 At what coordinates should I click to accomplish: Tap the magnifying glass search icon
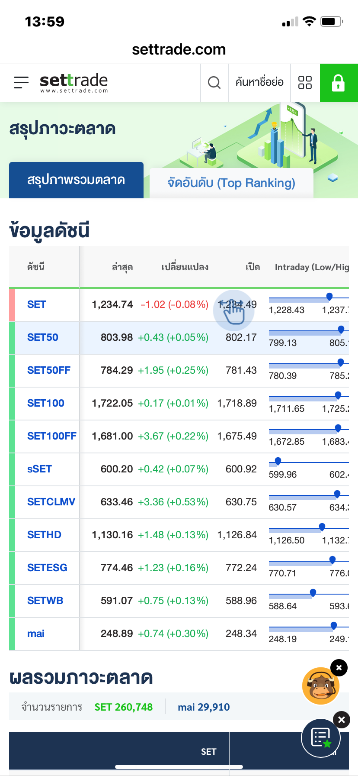point(214,82)
